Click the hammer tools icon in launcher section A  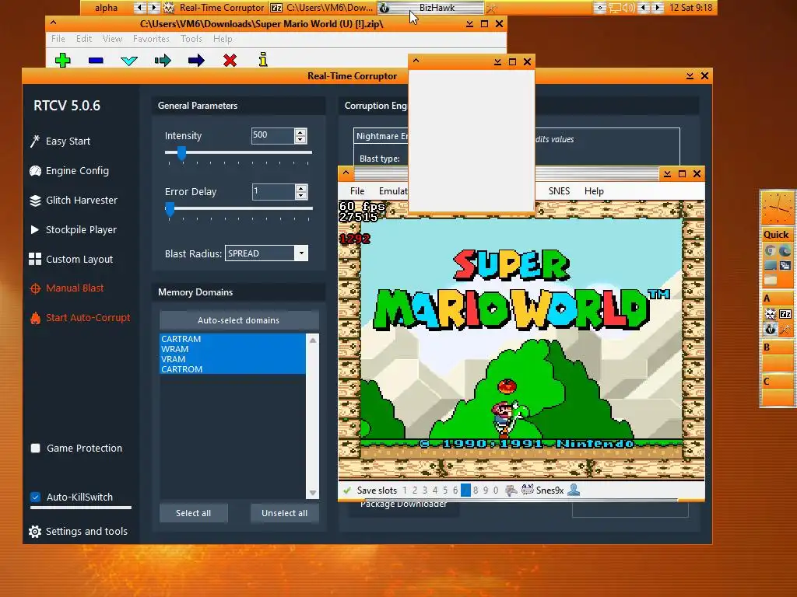tap(785, 329)
